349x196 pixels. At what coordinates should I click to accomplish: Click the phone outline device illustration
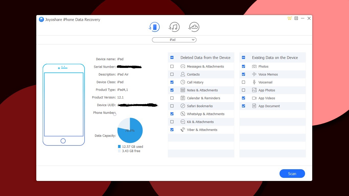[x=64, y=105]
